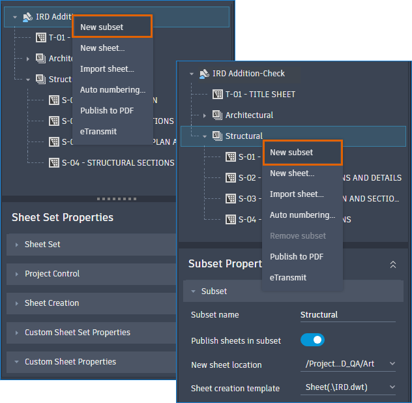Collapse Subset Properties with double-chevron icon
Image resolution: width=412 pixels, height=403 pixels.
coord(393,265)
